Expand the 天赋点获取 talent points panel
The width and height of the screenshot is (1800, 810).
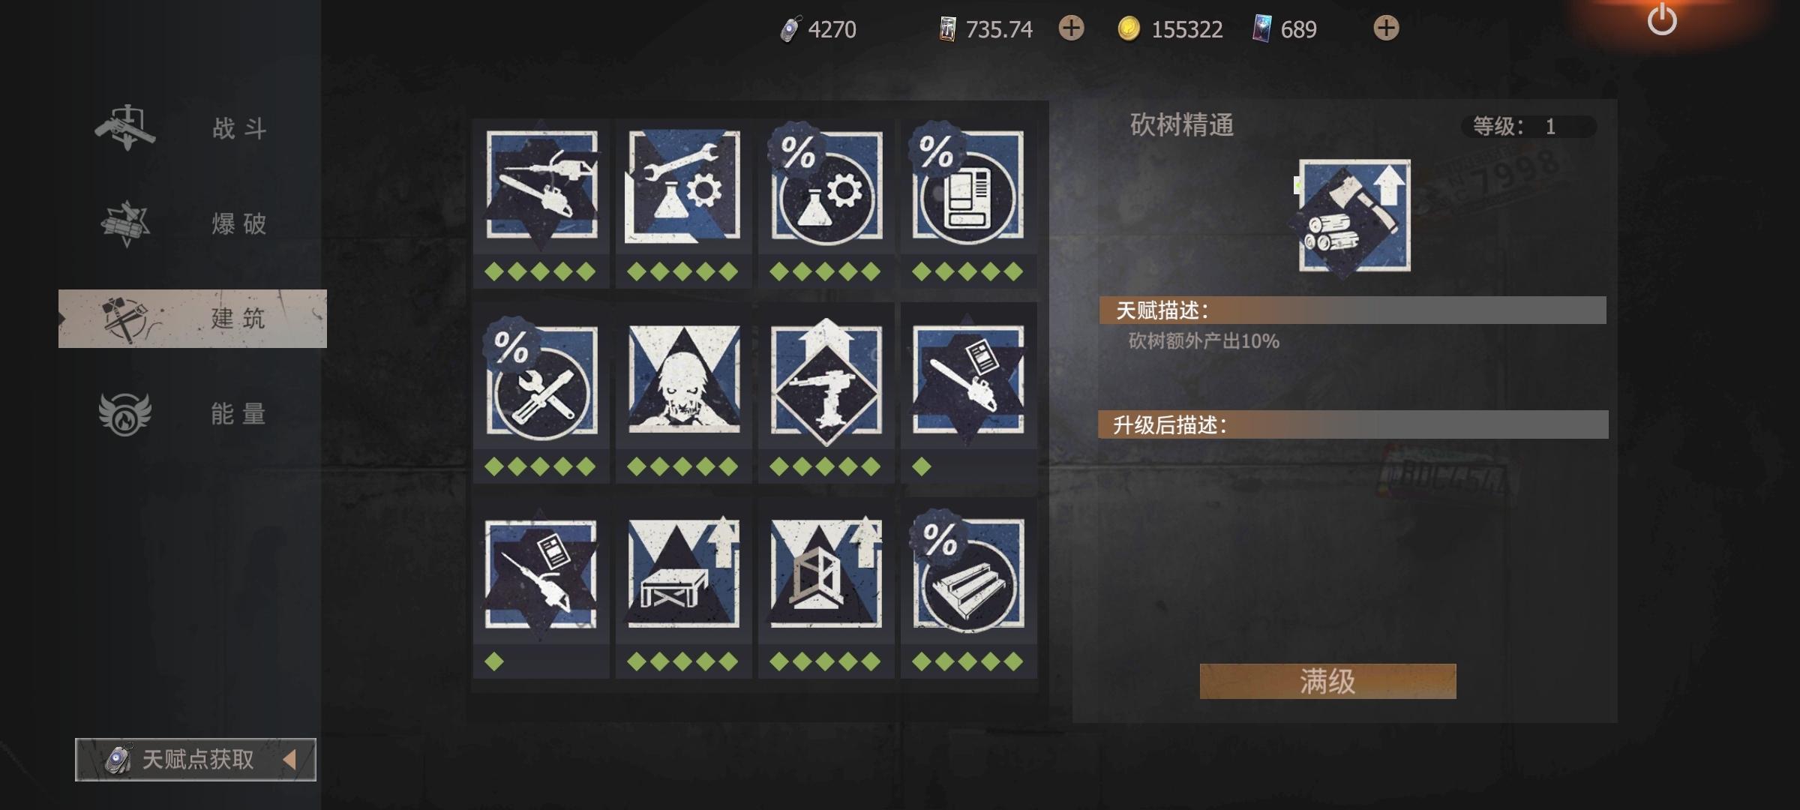coord(196,760)
